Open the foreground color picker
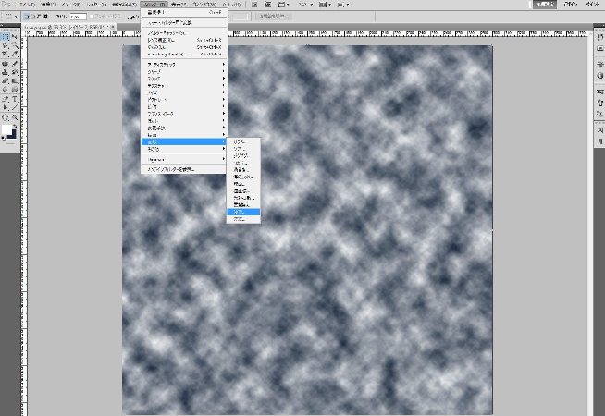Viewport: 605px width, 416px height. 6,130
